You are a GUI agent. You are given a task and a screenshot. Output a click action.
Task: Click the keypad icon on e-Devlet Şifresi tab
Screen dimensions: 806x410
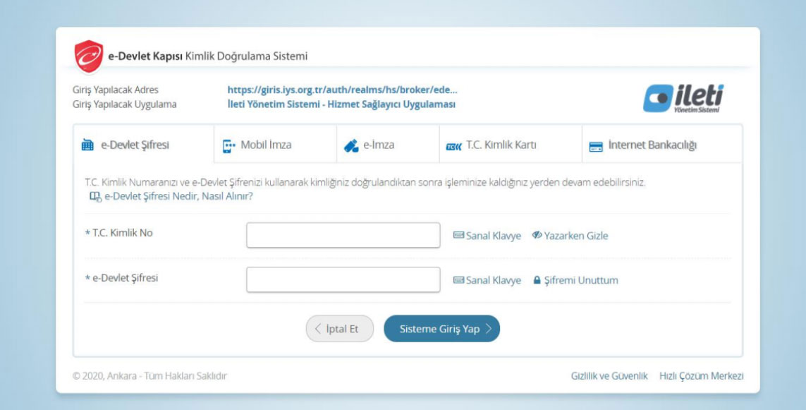[x=88, y=145]
